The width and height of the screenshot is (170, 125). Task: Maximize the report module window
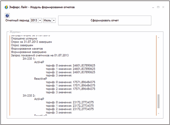(158, 7)
